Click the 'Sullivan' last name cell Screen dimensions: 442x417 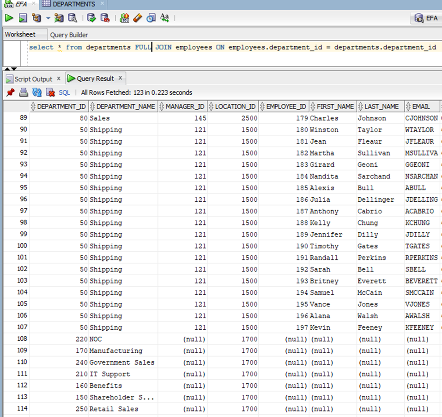(x=380, y=153)
